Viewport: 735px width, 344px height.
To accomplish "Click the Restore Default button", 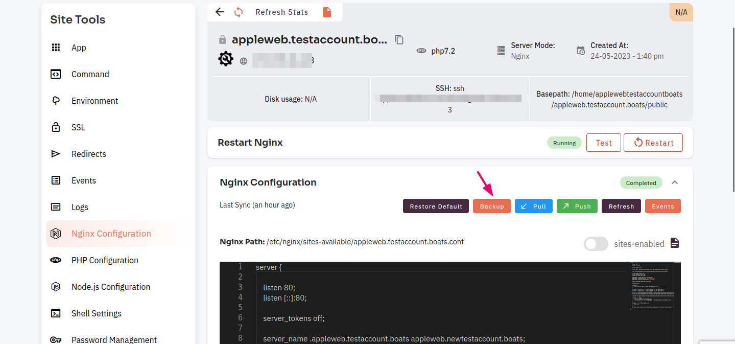I will point(436,207).
